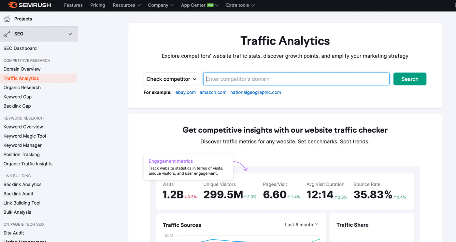Open Backlink Gap tool

(x=17, y=106)
